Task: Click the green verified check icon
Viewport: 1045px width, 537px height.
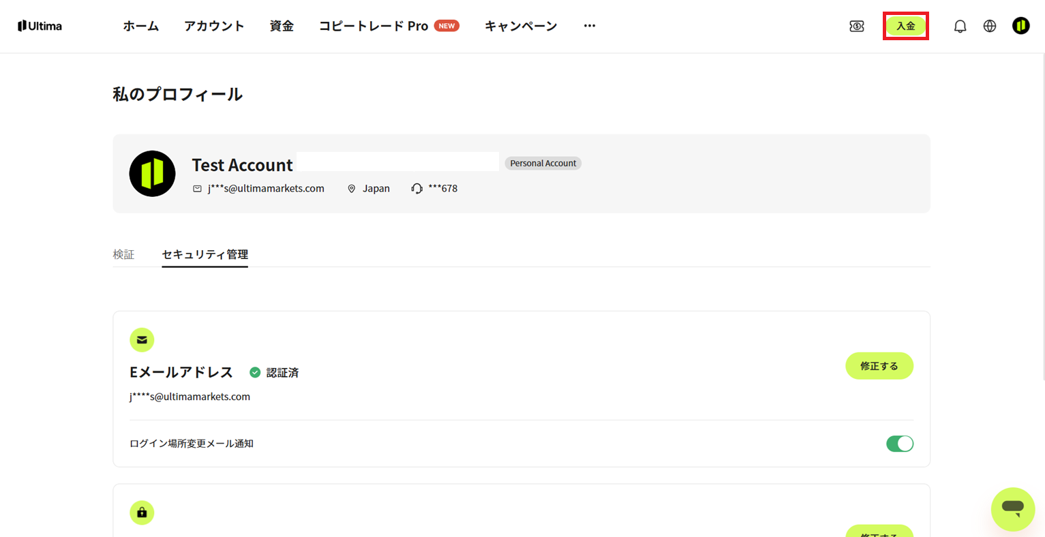Action: 255,372
